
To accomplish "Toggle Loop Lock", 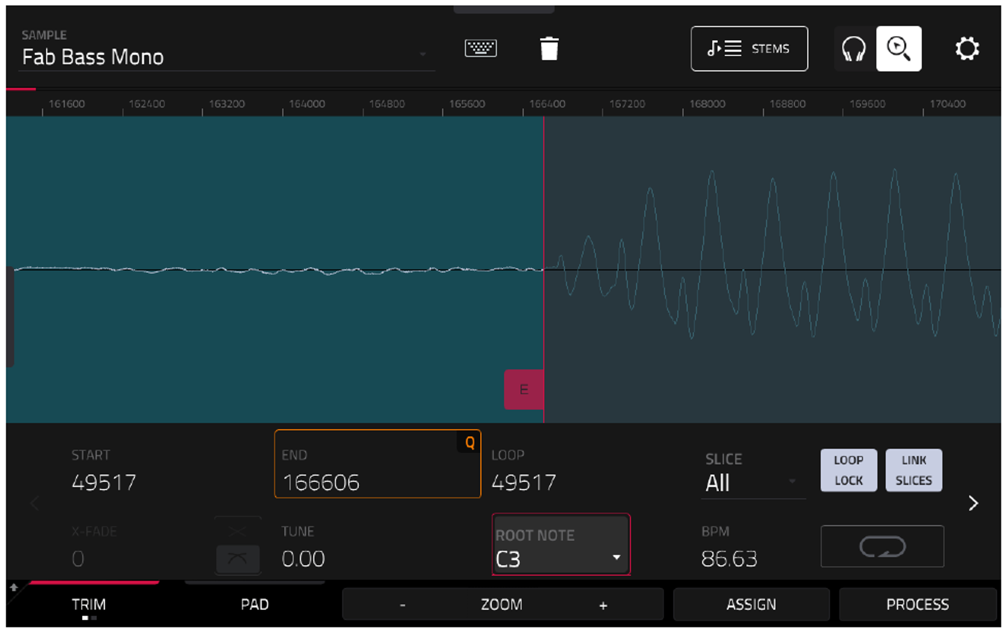I will click(x=848, y=470).
